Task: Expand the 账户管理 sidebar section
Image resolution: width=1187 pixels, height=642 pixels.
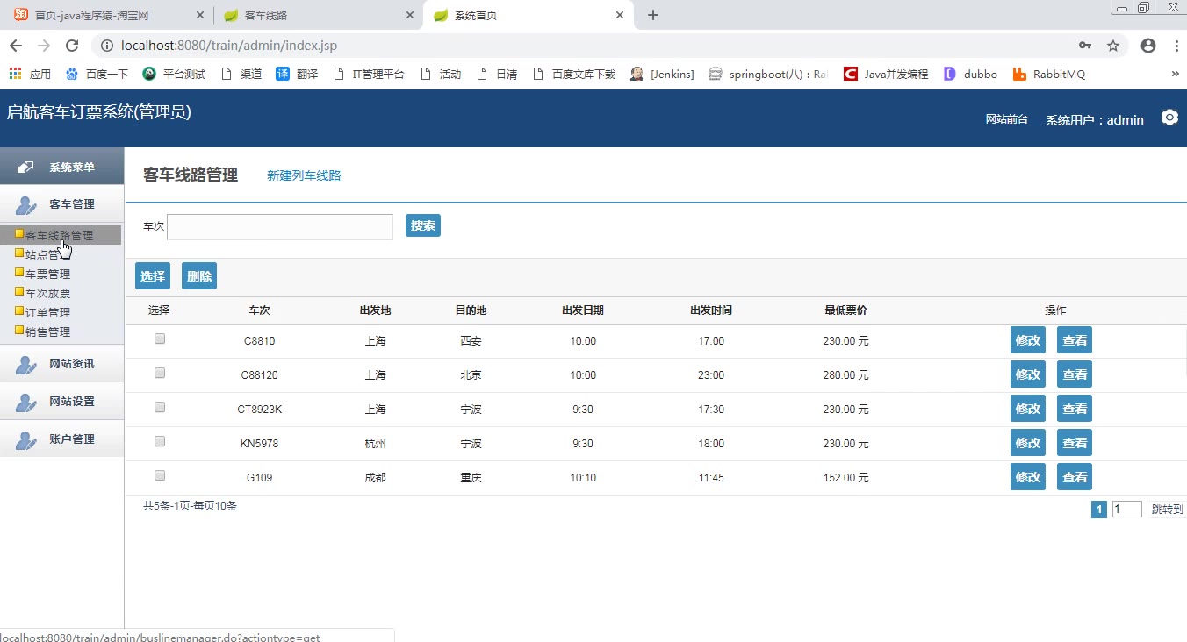Action: [x=71, y=439]
